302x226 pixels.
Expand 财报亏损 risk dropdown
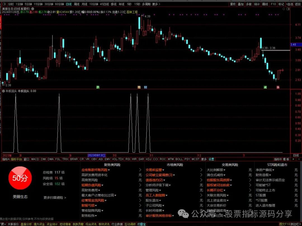coord(96,205)
